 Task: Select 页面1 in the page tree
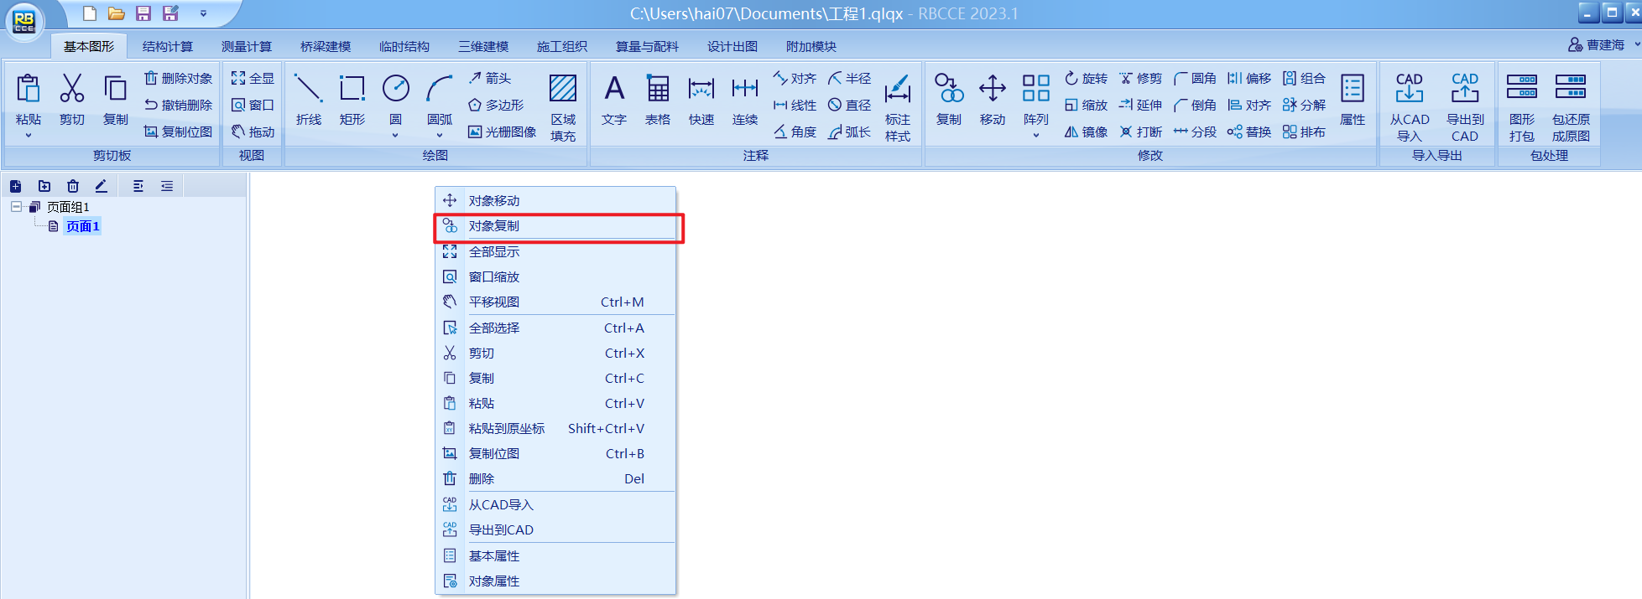click(82, 226)
